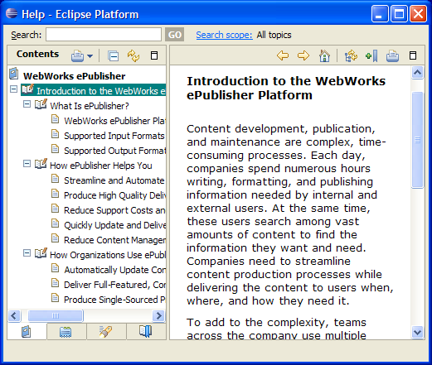This screenshot has height=365, width=432.
Task: Click Link with Contents sync icon
Action: click(x=133, y=56)
